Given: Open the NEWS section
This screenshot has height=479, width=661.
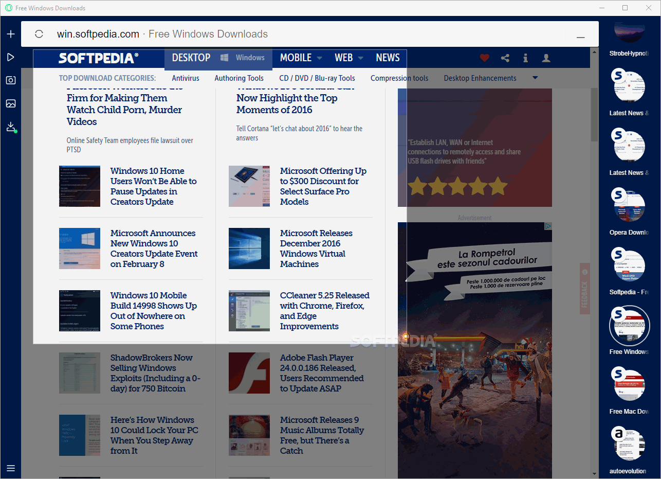Looking at the screenshot, I should tap(388, 58).
